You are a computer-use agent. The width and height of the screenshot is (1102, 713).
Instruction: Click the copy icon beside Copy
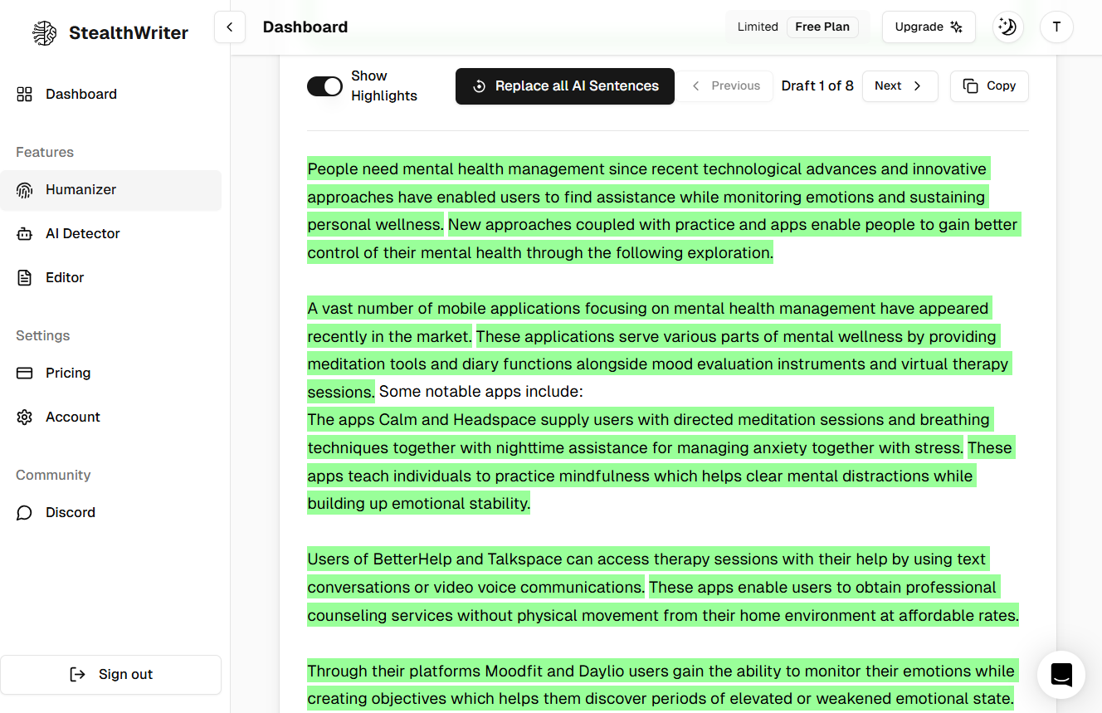[x=970, y=85]
